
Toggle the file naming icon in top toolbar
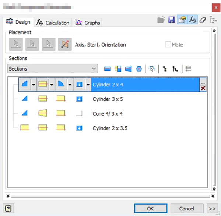(x=182, y=20)
